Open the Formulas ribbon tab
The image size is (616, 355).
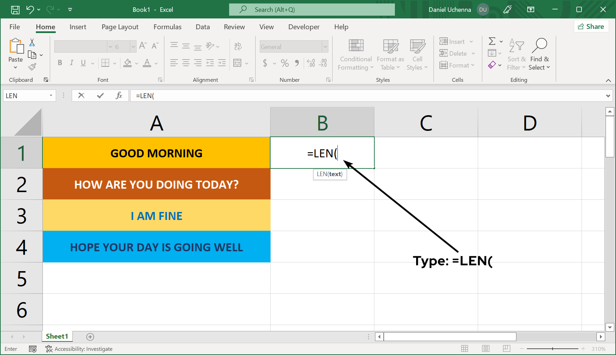tap(167, 27)
